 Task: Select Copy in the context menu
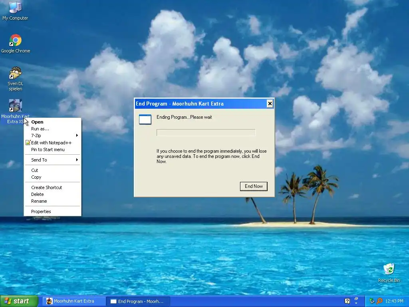[x=52, y=177]
